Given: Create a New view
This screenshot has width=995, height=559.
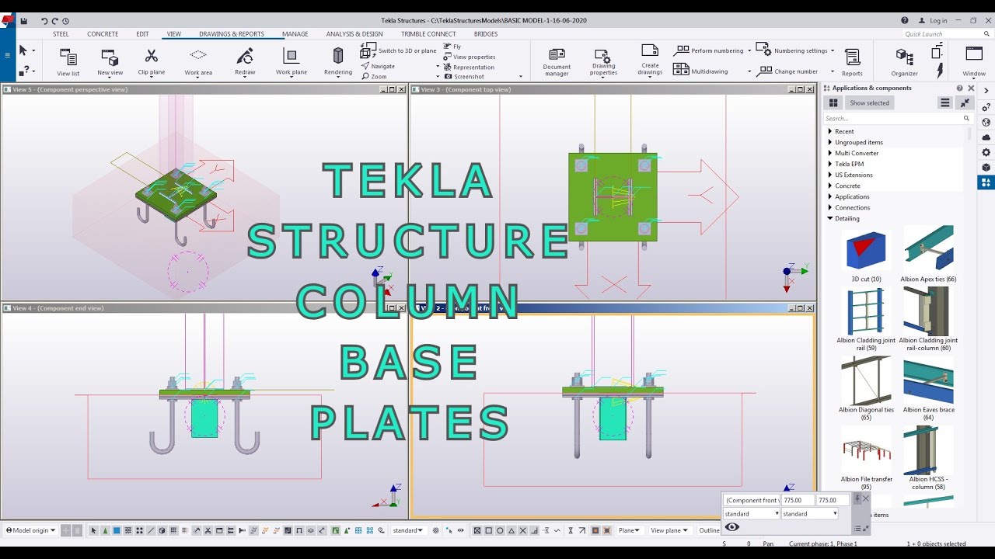Looking at the screenshot, I should coord(110,61).
